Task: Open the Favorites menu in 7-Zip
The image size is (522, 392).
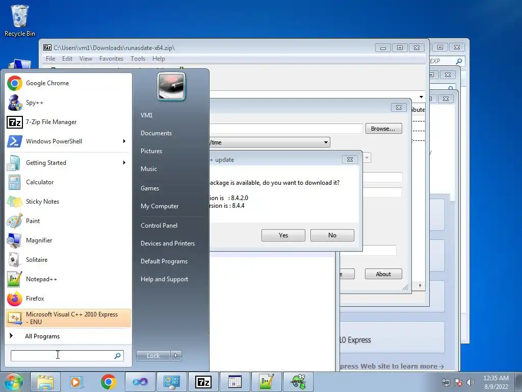Action: point(111,59)
